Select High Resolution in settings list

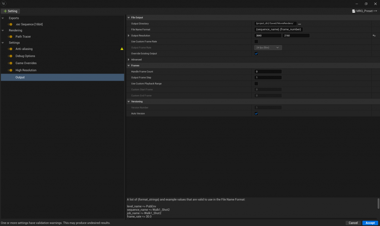coord(26,70)
